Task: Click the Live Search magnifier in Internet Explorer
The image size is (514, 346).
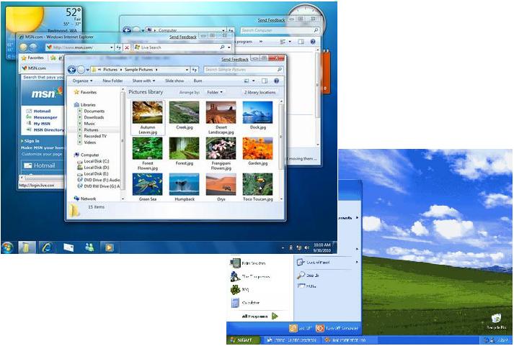Action: [222, 47]
